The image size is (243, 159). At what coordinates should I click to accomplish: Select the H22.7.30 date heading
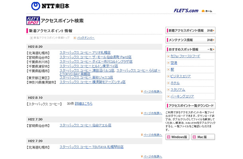35,119
